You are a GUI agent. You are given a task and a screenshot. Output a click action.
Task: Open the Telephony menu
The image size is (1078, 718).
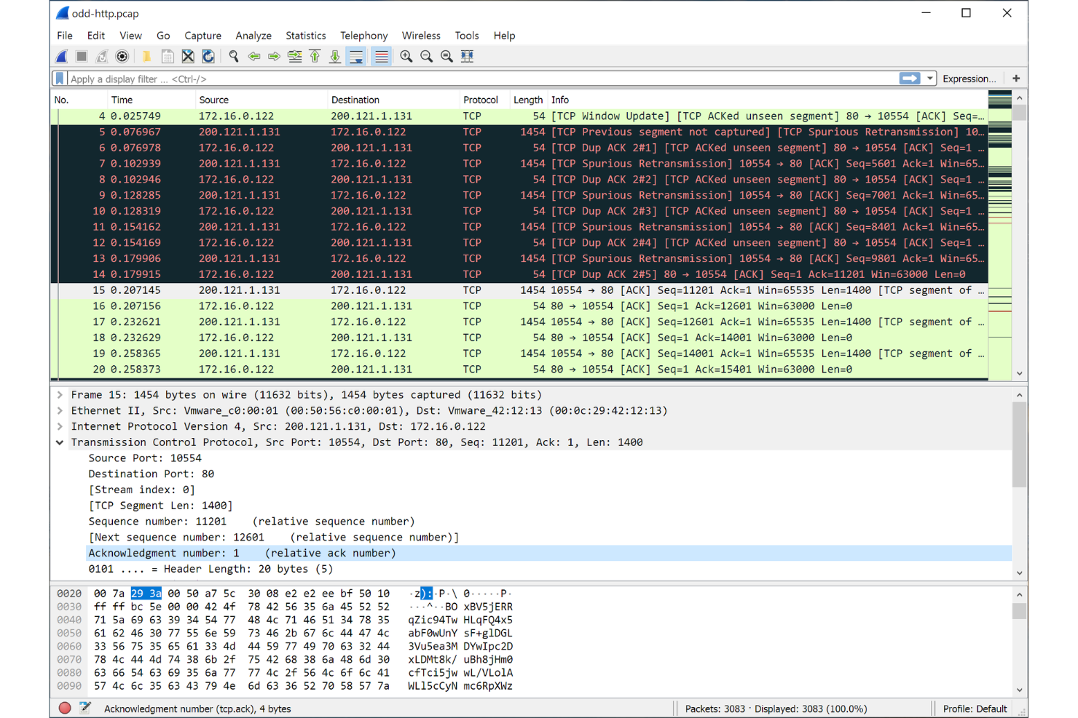tap(363, 35)
